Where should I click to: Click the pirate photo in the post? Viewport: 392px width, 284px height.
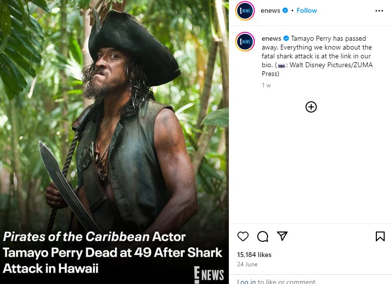(x=114, y=123)
